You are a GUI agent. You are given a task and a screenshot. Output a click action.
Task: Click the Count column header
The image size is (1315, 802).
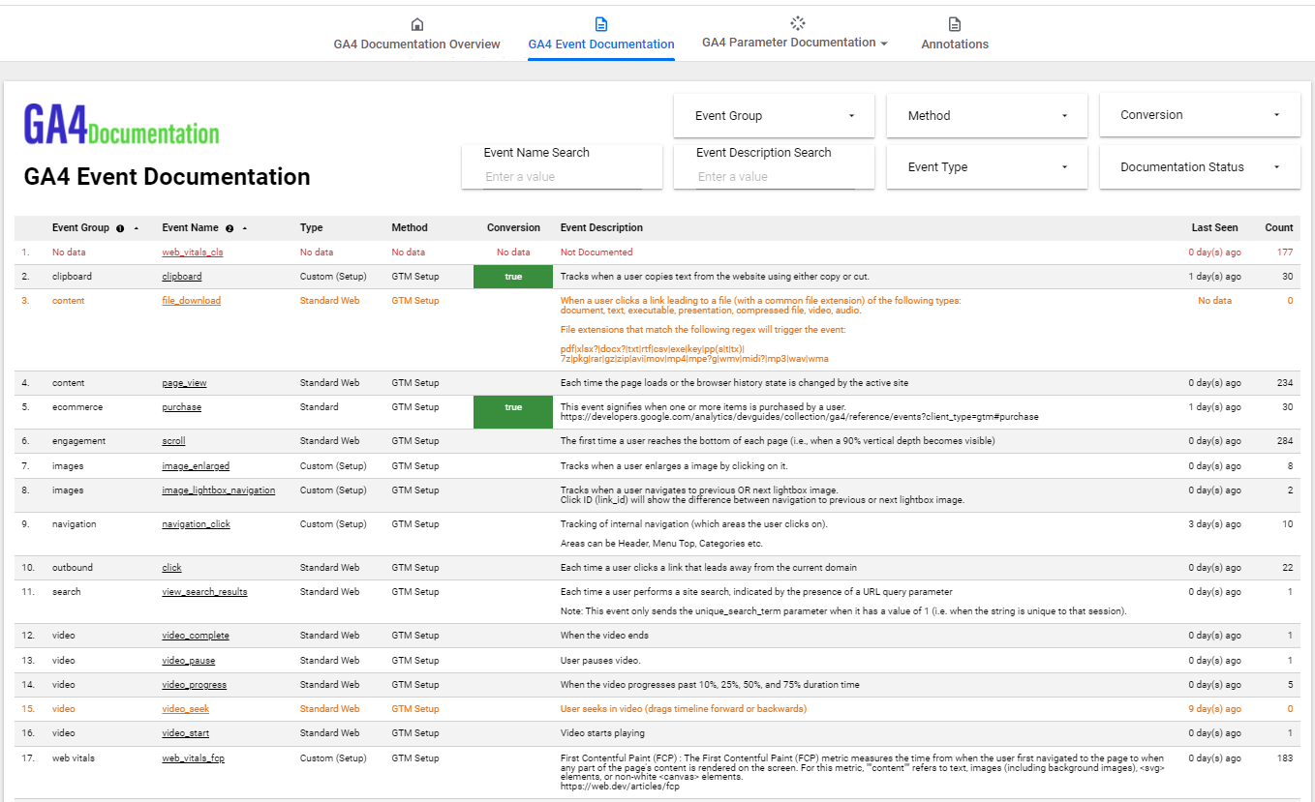point(1279,228)
